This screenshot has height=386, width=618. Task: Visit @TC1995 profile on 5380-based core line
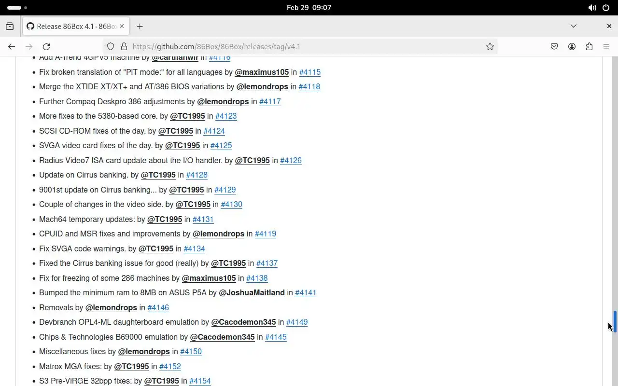187,116
